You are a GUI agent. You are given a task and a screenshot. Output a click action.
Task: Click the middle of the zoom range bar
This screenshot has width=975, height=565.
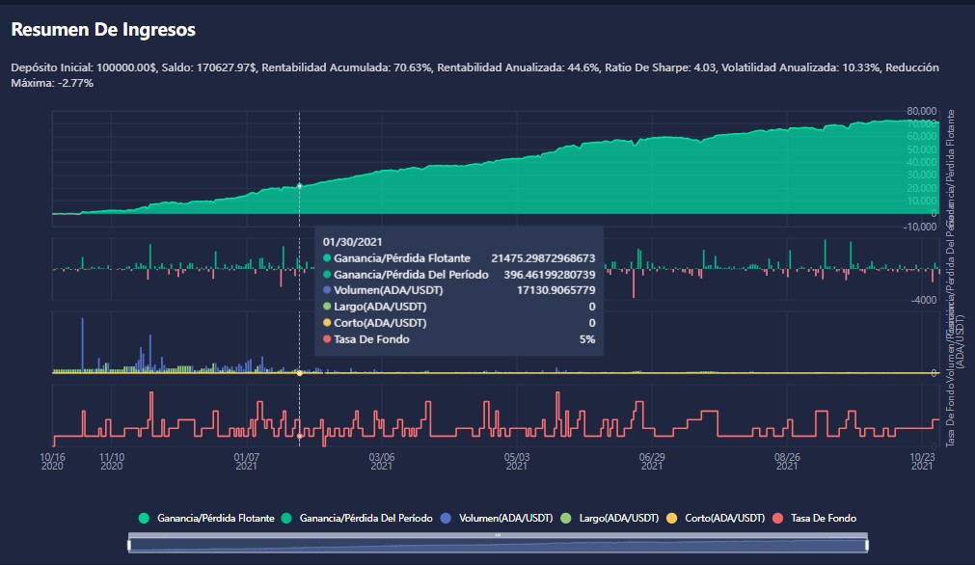498,546
